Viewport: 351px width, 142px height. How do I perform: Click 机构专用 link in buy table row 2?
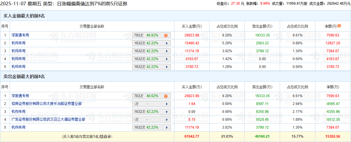click(18, 43)
